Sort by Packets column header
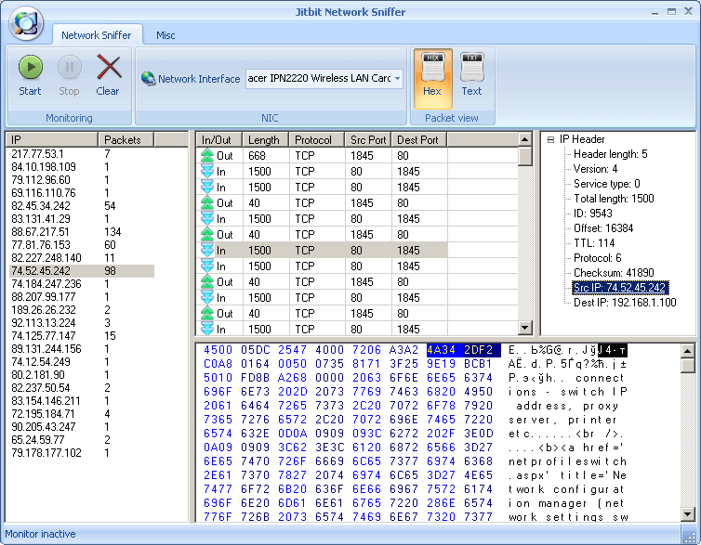The height and width of the screenshot is (545, 701). (125, 139)
